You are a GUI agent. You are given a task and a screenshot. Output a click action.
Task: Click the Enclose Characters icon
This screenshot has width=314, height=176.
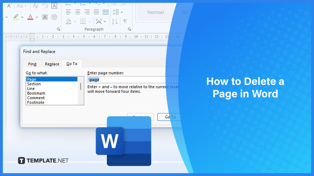(x=54, y=17)
